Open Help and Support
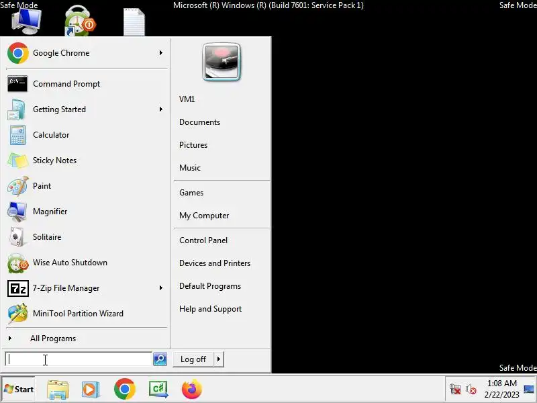Screen dimensions: 537x403 tap(210, 309)
